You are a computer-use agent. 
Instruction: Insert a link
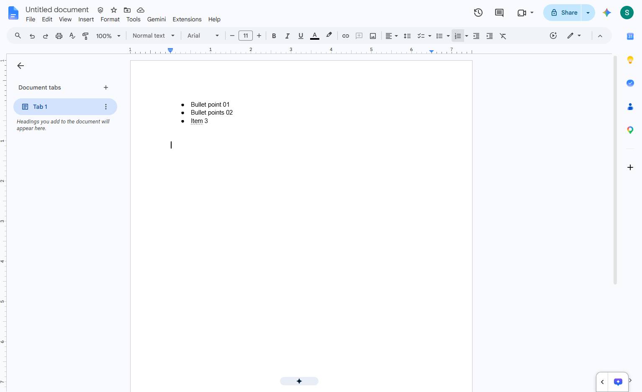coord(346,36)
